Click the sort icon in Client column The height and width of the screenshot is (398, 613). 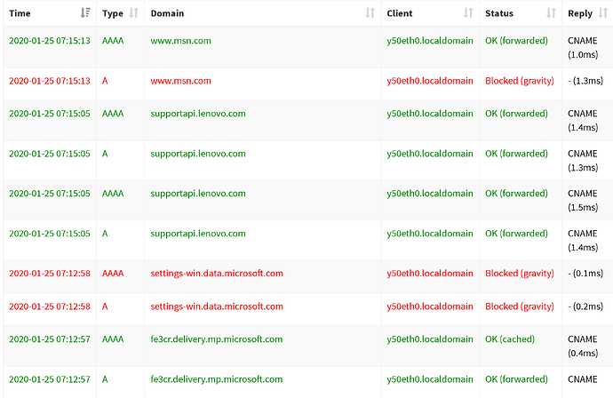point(468,13)
